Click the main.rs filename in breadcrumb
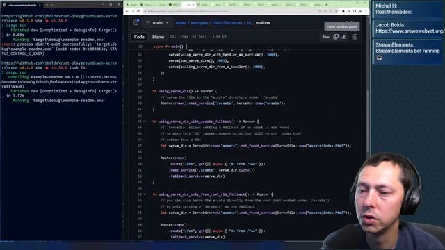 pyautogui.click(x=263, y=23)
